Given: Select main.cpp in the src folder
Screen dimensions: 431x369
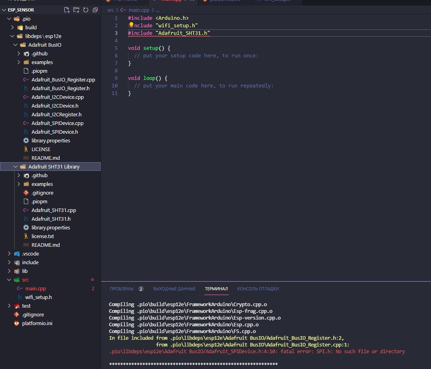Looking at the screenshot, I should coord(36,288).
